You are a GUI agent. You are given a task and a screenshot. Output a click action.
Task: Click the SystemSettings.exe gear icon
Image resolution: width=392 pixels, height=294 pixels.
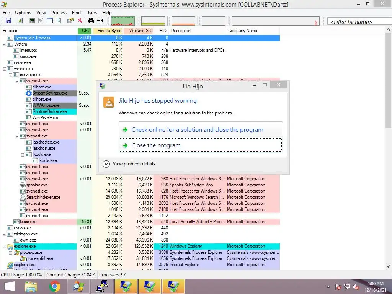tap(29, 93)
